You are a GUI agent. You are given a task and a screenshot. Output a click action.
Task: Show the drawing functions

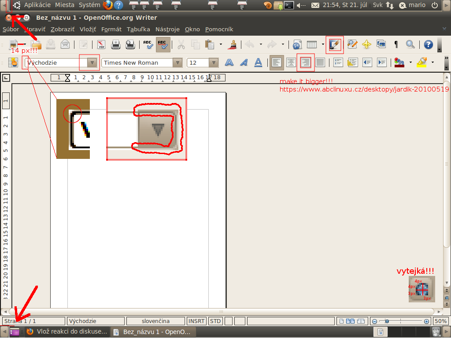(335, 44)
